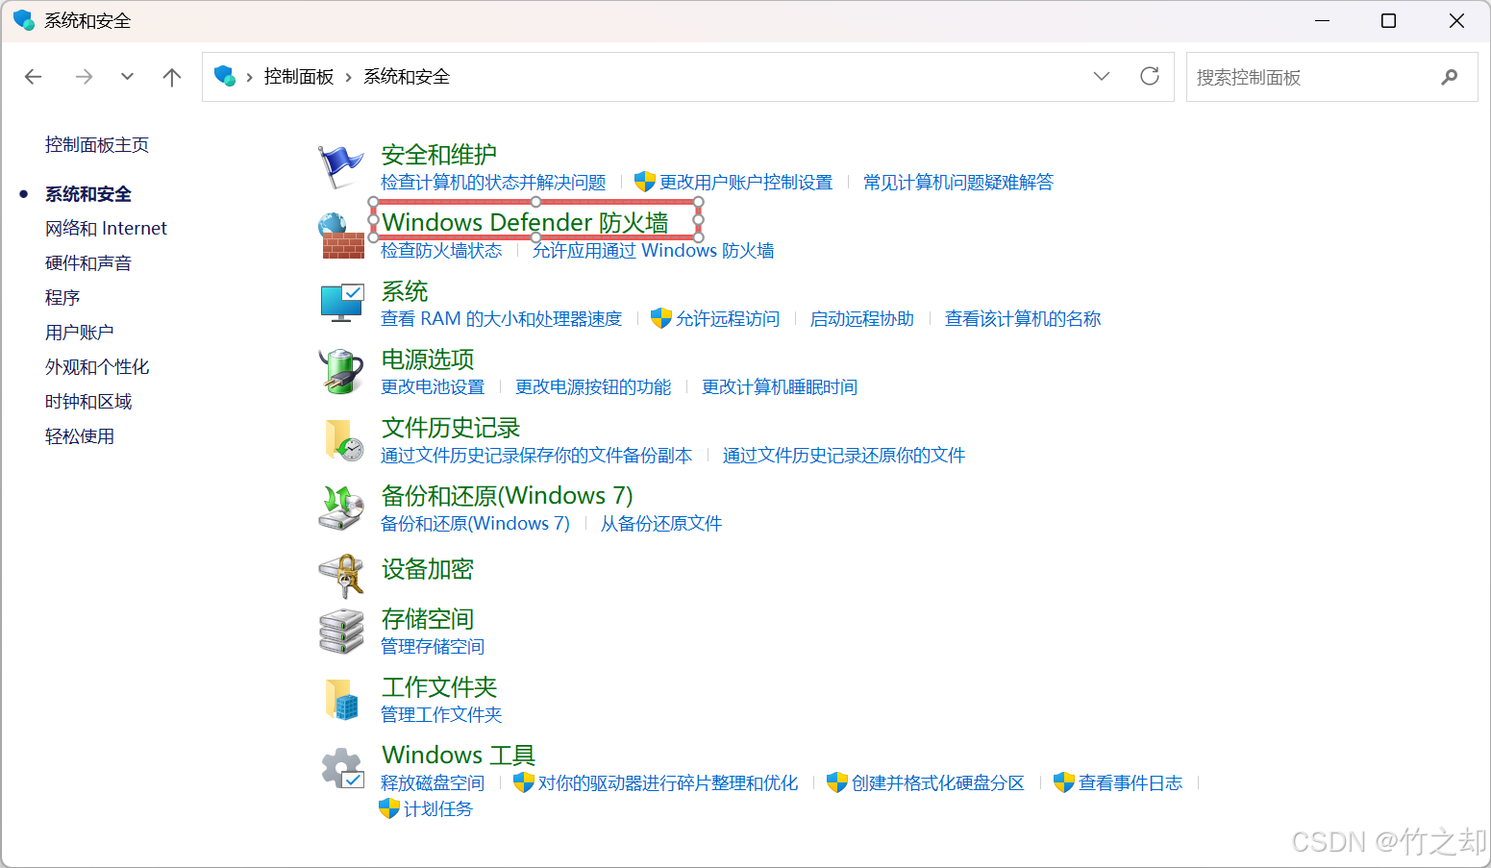Go forward with the right arrow button
Screen dimensions: 1491x868
[85, 77]
